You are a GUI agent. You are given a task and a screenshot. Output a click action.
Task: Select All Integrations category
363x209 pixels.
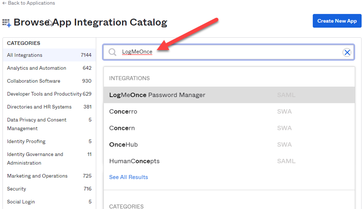click(49, 55)
